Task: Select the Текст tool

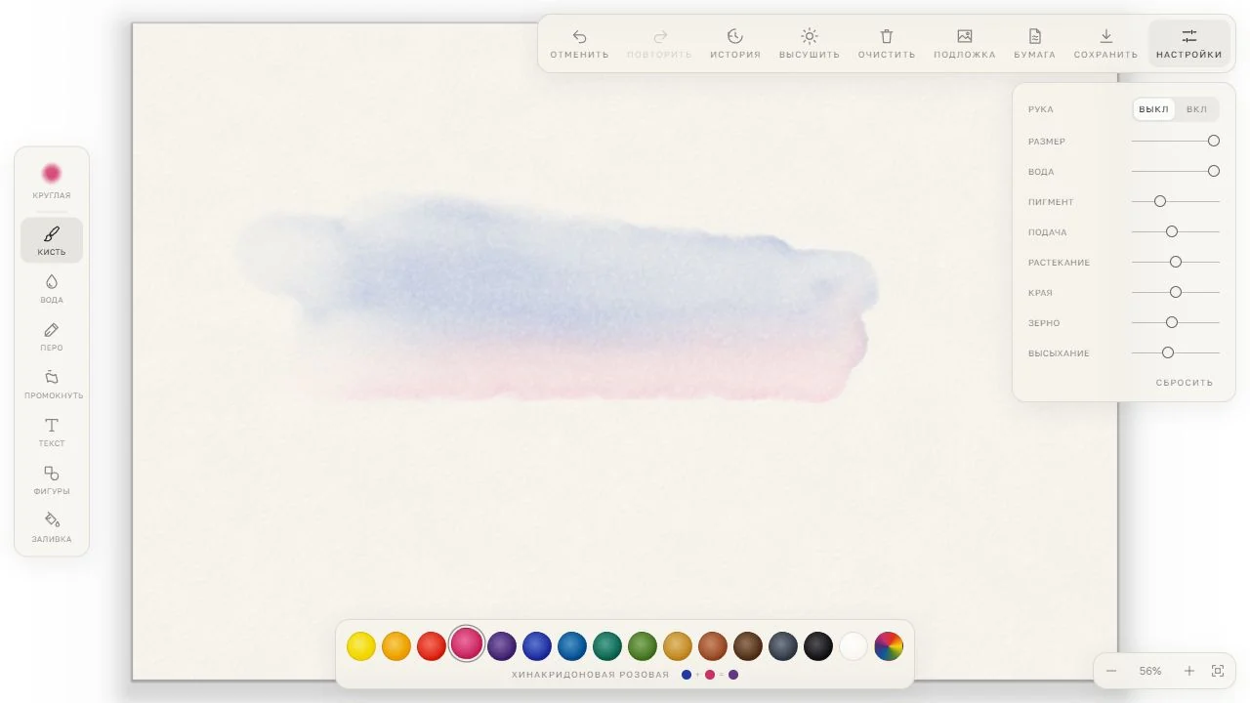Action: pos(52,432)
